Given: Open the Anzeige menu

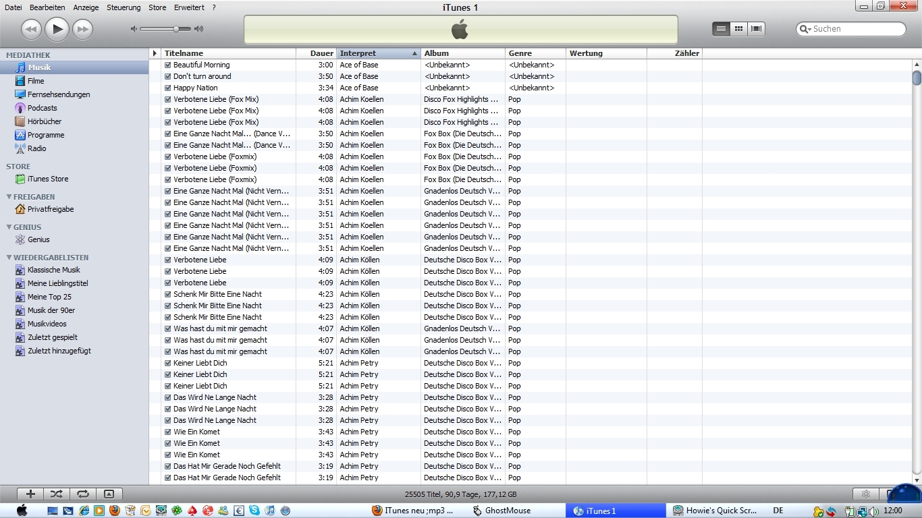Looking at the screenshot, I should pyautogui.click(x=86, y=7).
